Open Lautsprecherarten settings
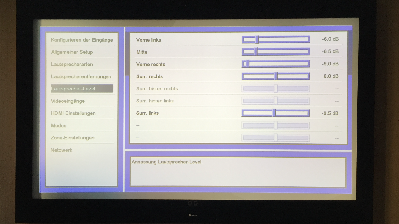The height and width of the screenshot is (224, 399). [x=72, y=64]
